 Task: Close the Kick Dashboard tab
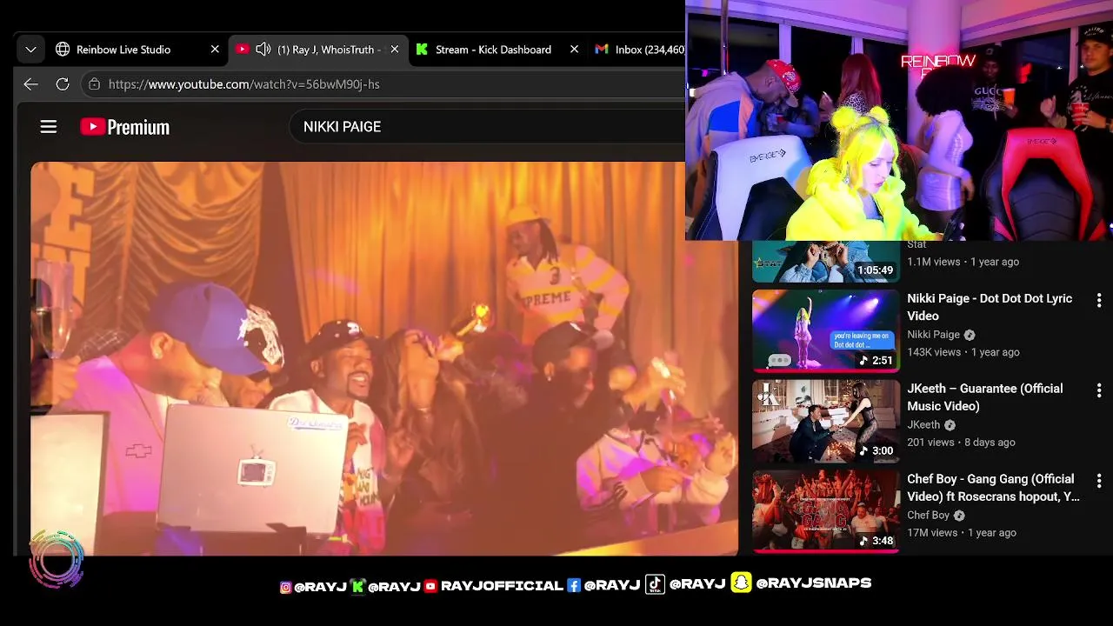click(x=574, y=50)
